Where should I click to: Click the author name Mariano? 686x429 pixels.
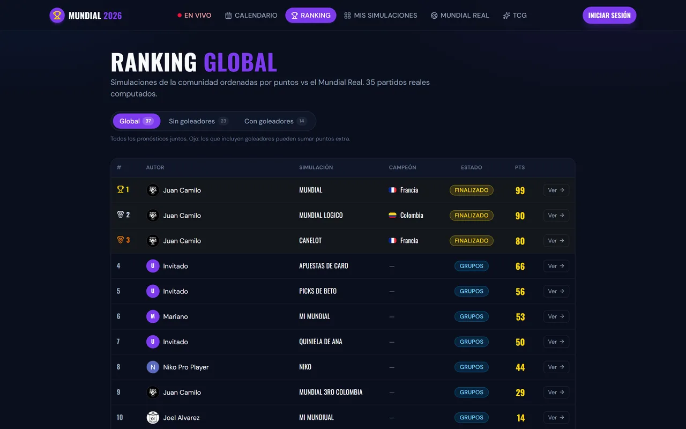point(176,316)
